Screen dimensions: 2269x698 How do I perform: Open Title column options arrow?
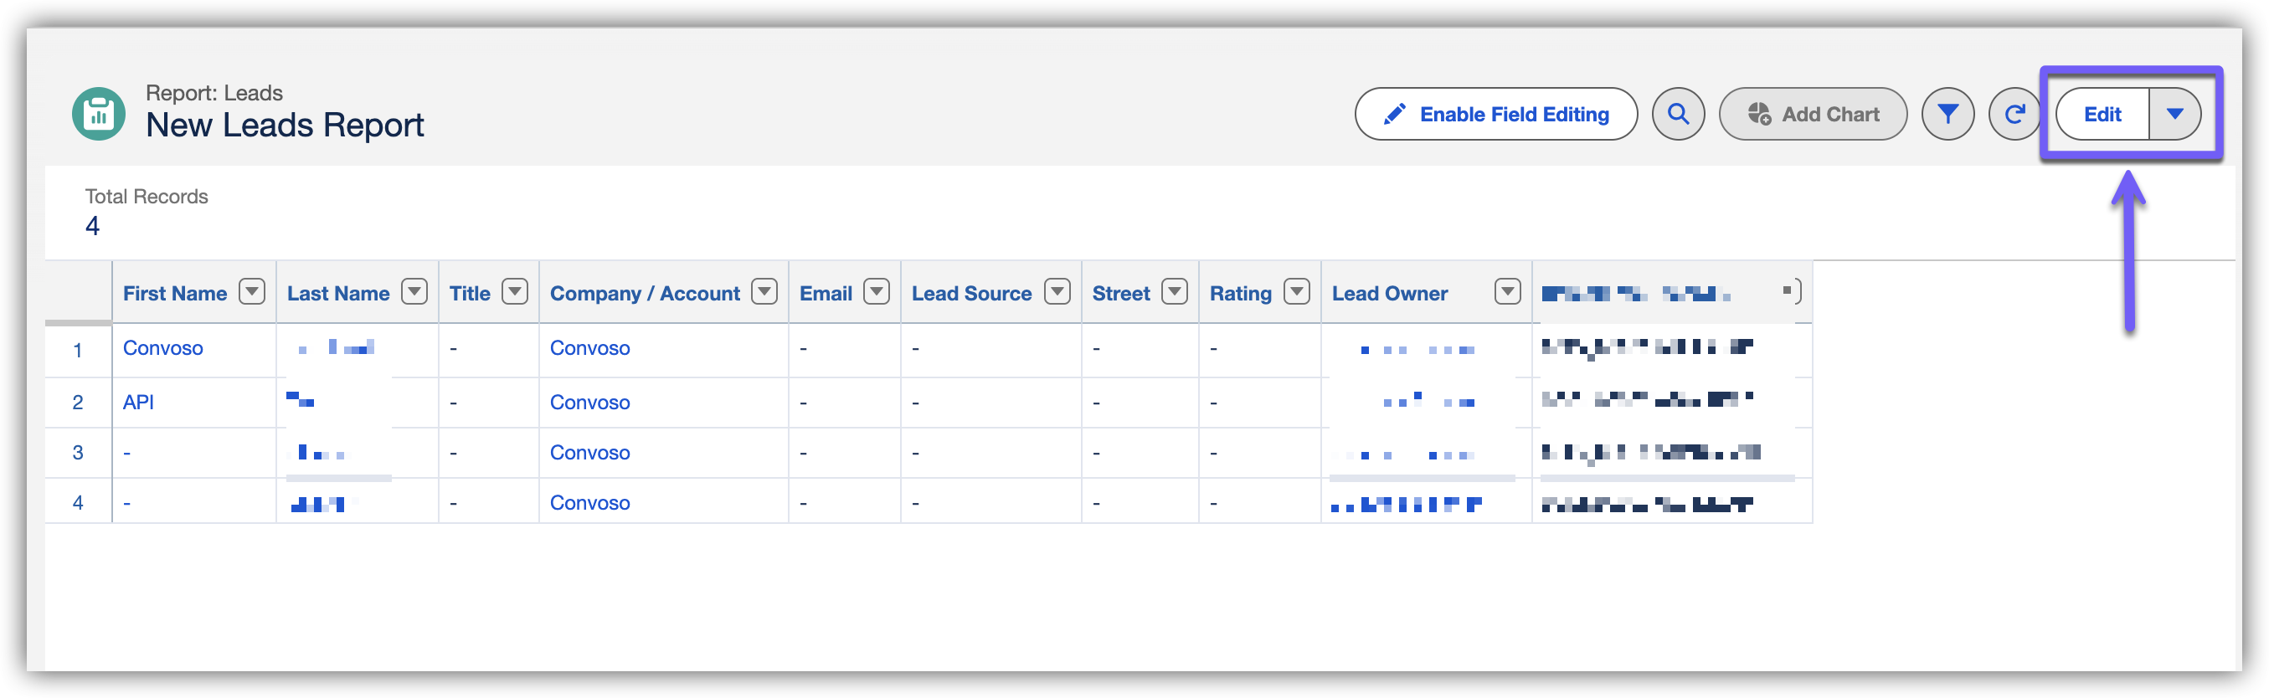click(x=514, y=291)
